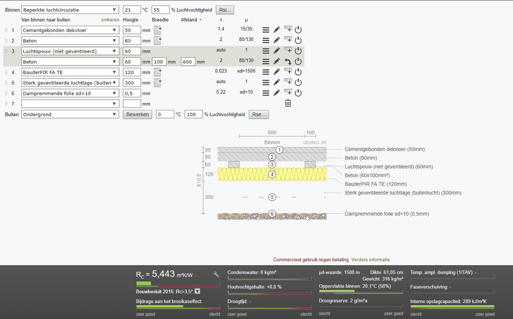Click indoor temperature field showing 21
The image size is (513, 319).
coord(132,10)
